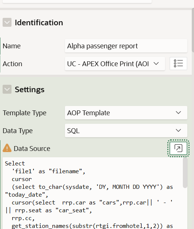This screenshot has height=229, width=194.
Task: Click the Data Type label
Action: point(18,131)
